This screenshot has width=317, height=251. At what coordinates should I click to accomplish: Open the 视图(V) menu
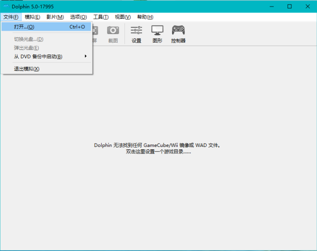point(123,17)
